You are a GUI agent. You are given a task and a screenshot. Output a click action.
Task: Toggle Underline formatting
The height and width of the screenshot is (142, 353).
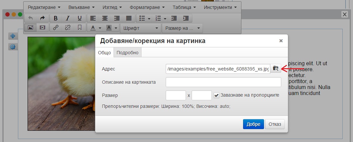click(x=80, y=19)
